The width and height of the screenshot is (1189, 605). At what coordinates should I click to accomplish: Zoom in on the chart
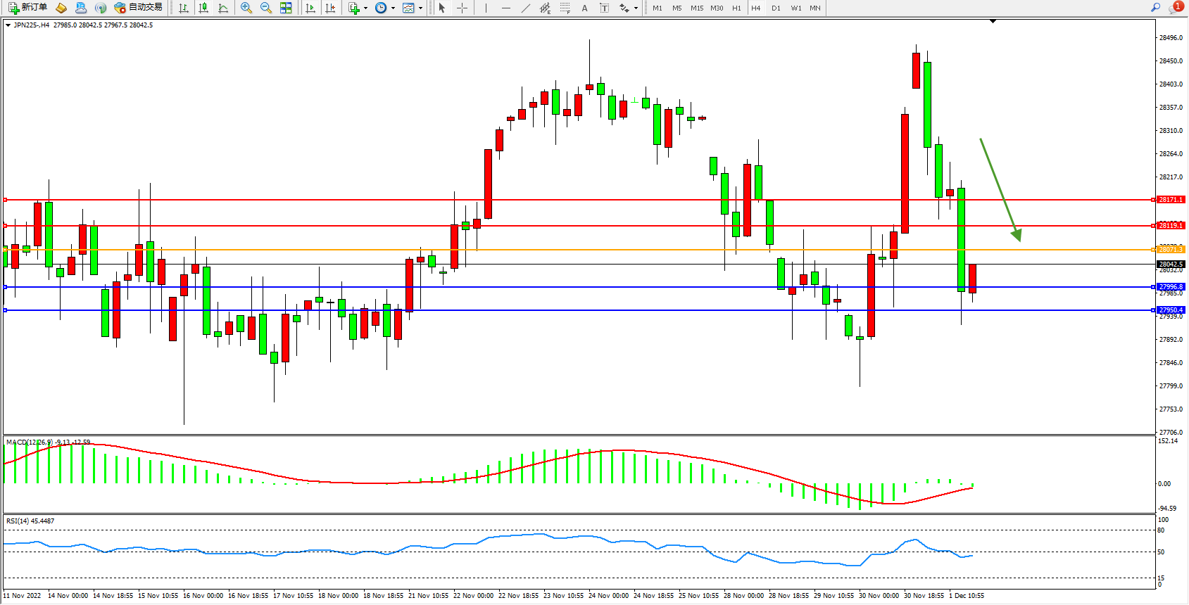246,8
